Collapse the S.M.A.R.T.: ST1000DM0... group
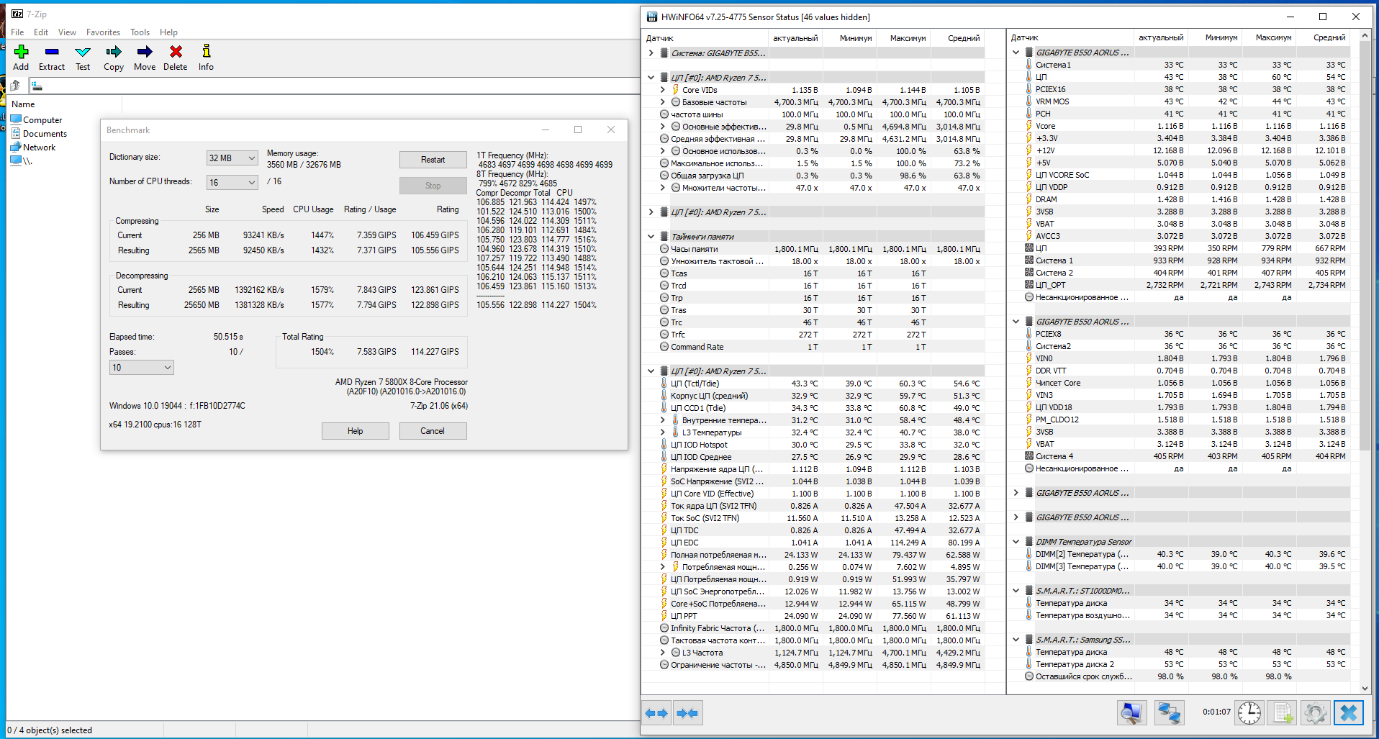 coord(1016,591)
